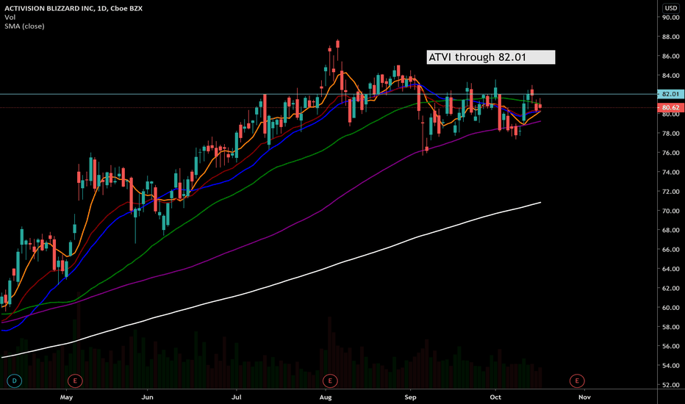Click the Jun label on time axis
This screenshot has width=685, height=404.
(147, 397)
